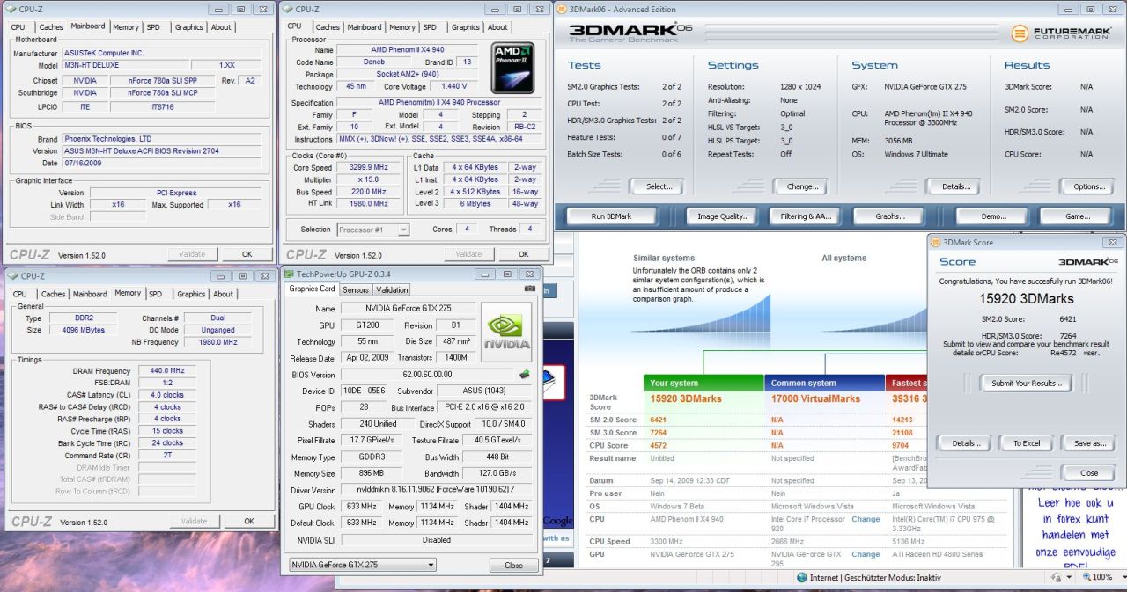Click OK in CPU-Z Mainboard window
The width and height of the screenshot is (1127, 592).
pyautogui.click(x=247, y=254)
